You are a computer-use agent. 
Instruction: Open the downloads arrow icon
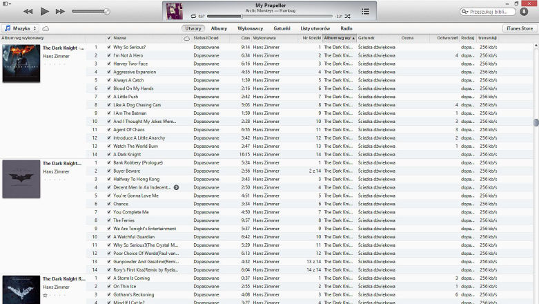[x=524, y=11]
